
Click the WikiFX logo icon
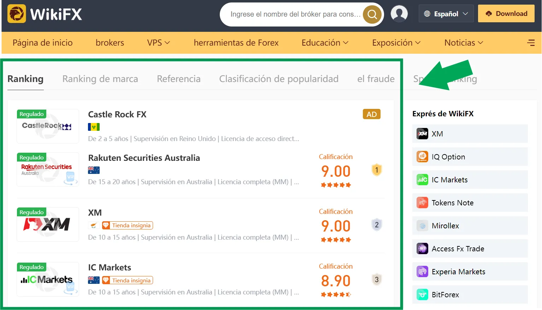pos(17,14)
